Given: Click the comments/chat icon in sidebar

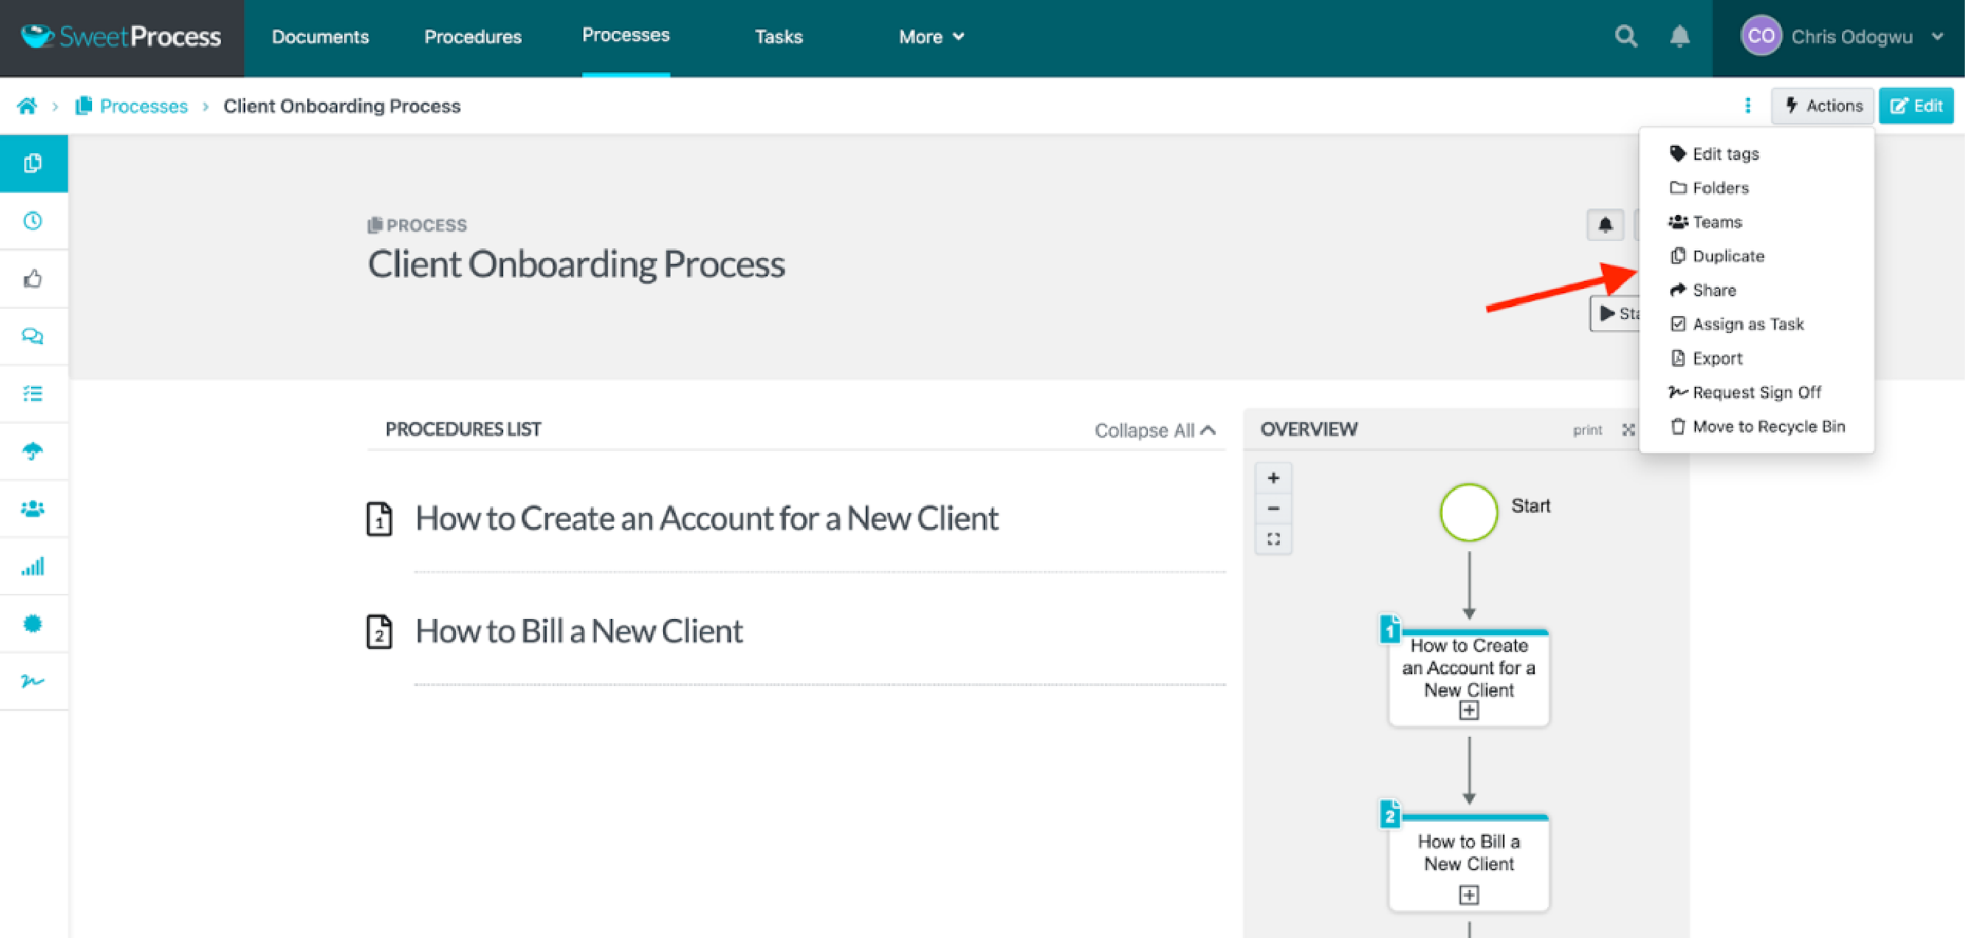Looking at the screenshot, I should (34, 336).
